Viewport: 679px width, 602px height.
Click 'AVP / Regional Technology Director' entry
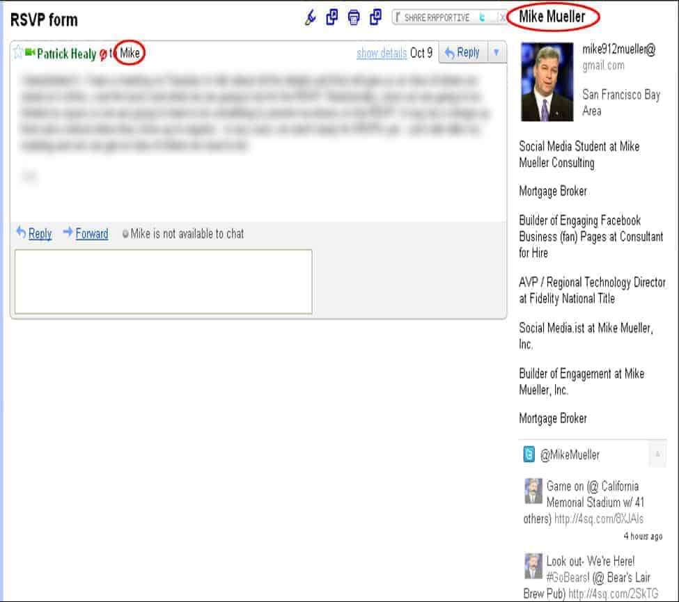tap(592, 290)
